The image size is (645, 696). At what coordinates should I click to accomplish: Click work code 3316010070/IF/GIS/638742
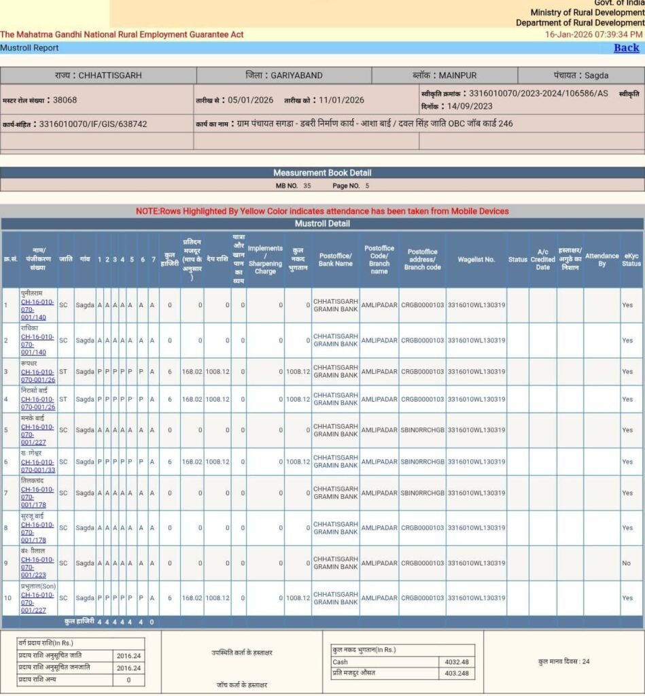(x=93, y=124)
